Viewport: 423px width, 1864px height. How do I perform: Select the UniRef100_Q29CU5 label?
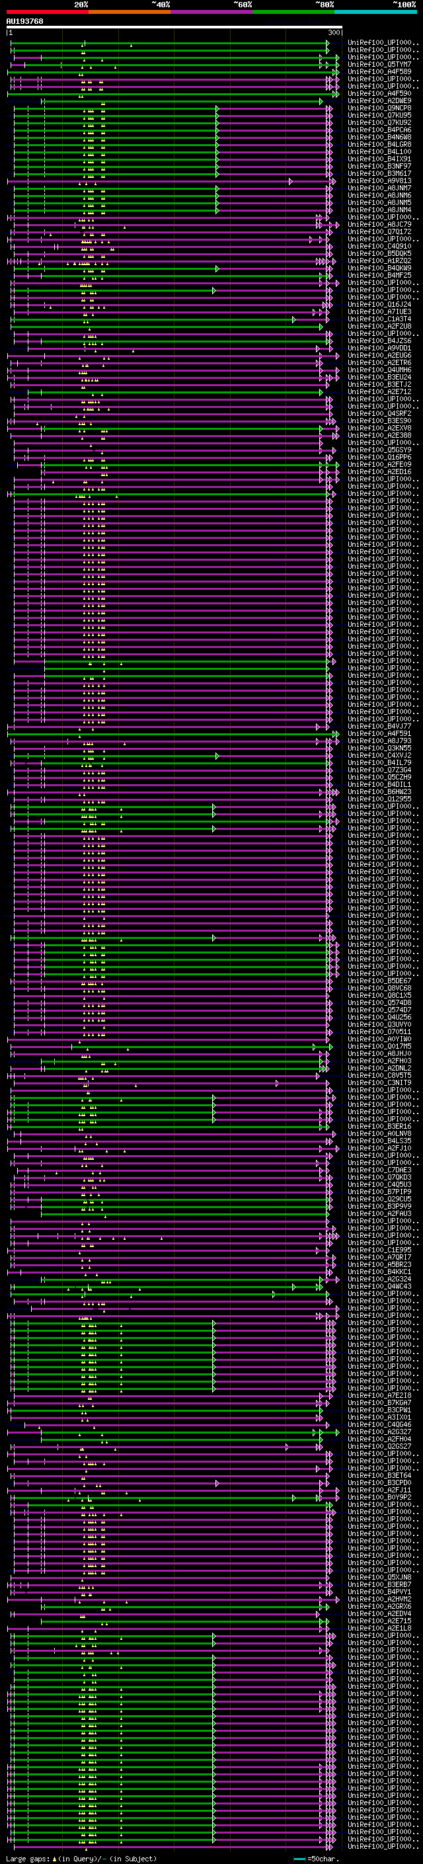coord(379,1199)
